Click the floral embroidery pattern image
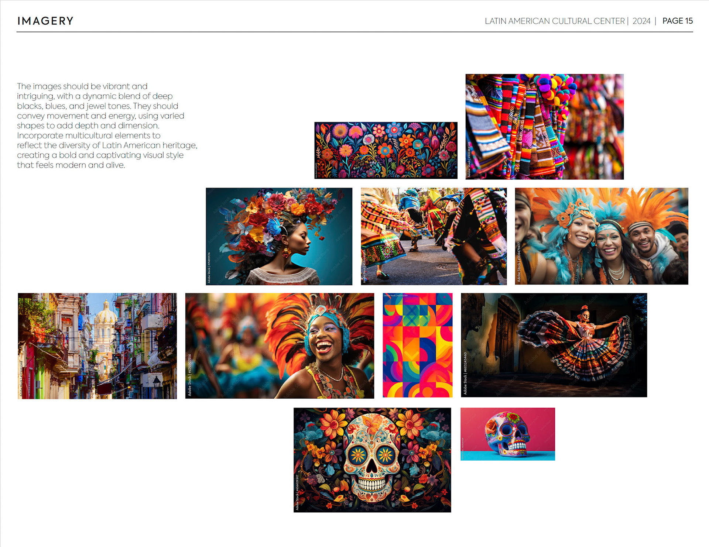This screenshot has width=709, height=547. pyautogui.click(x=386, y=150)
